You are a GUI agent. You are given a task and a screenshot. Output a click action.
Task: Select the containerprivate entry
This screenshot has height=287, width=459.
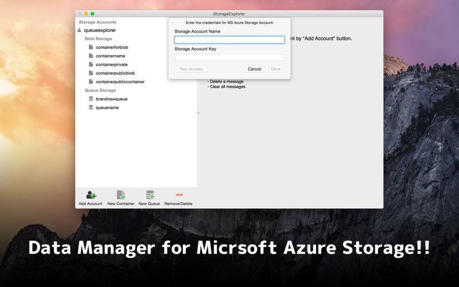111,64
